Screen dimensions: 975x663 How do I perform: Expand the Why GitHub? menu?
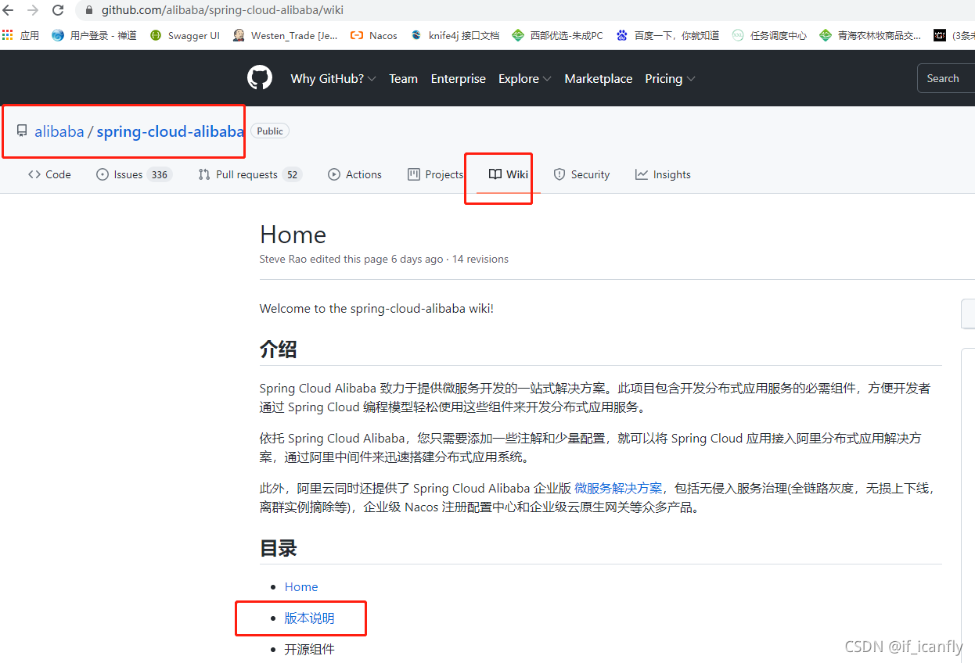pyautogui.click(x=333, y=79)
